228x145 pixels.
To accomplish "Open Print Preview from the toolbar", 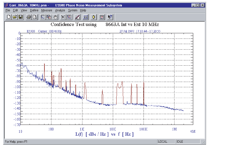I will [34, 17].
